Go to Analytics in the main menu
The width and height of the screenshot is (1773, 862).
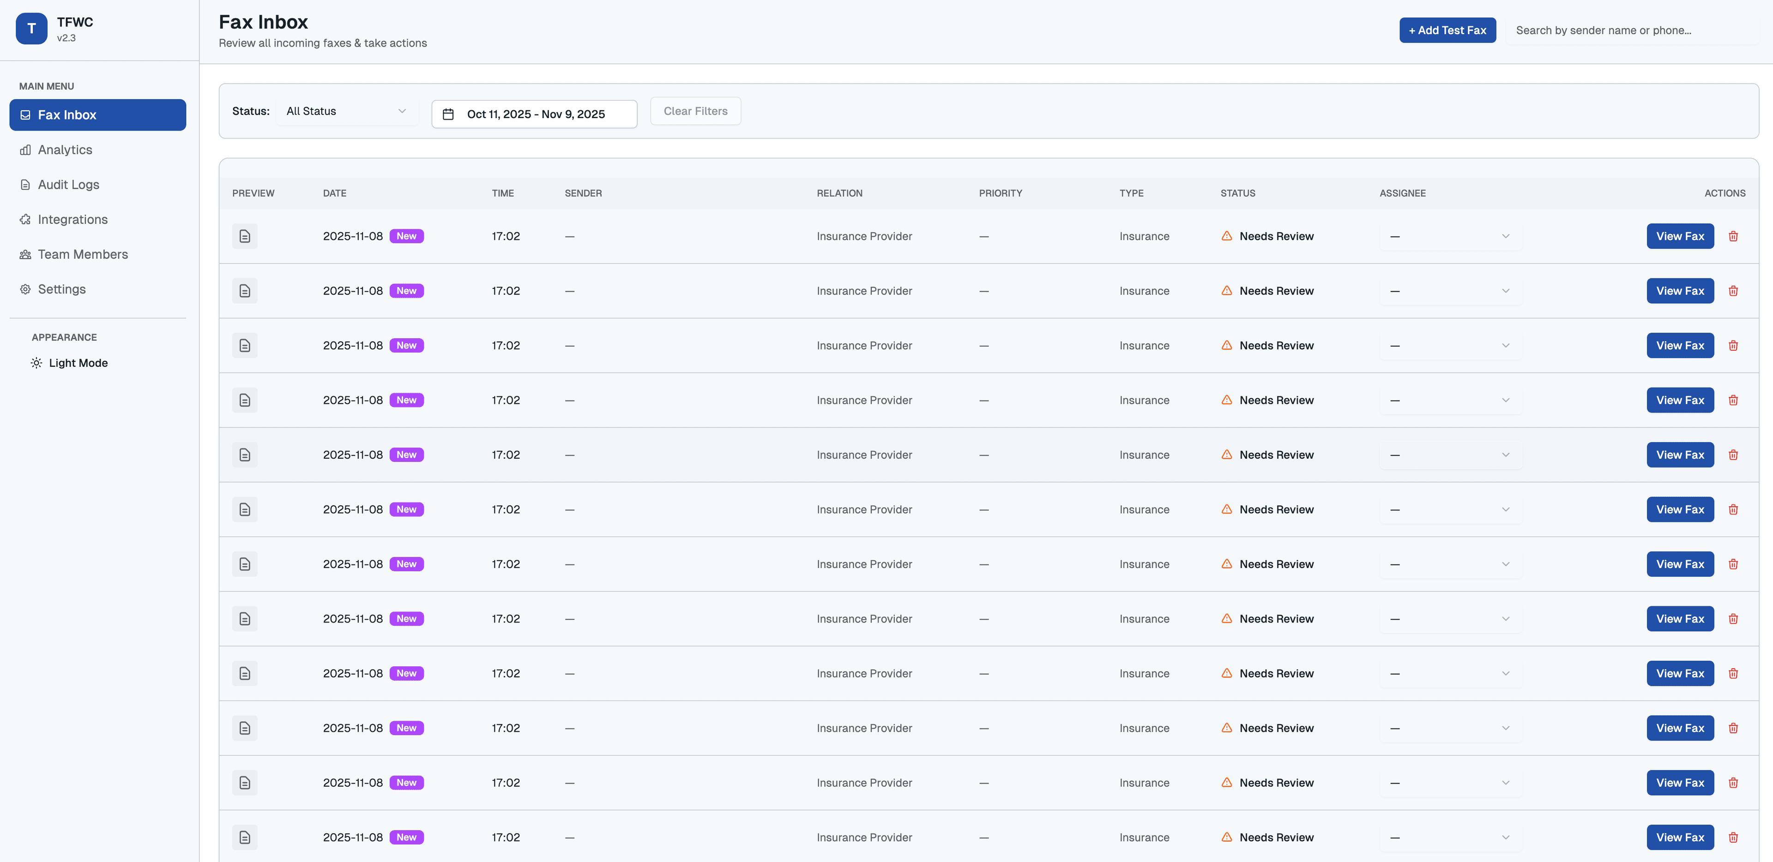65,150
